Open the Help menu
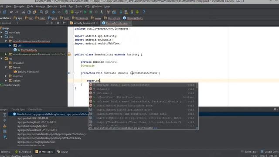 pos(107,7)
